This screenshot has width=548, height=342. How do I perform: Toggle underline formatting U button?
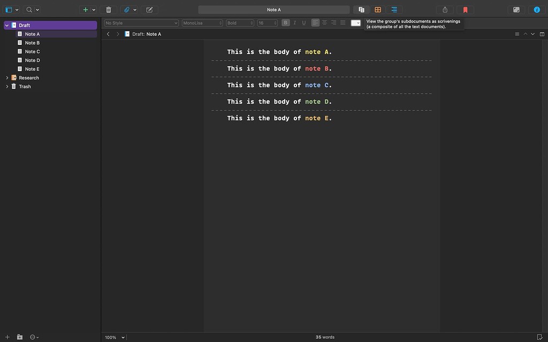[x=304, y=22]
